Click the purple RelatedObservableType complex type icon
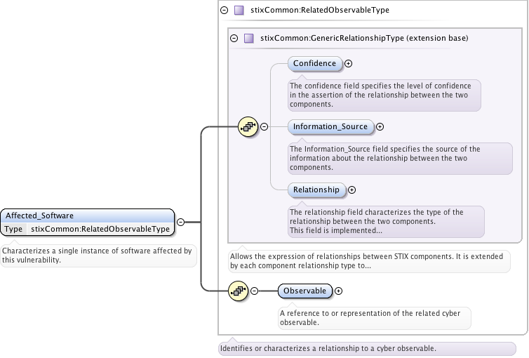Image resolution: width=529 pixels, height=358 pixels. click(x=239, y=11)
